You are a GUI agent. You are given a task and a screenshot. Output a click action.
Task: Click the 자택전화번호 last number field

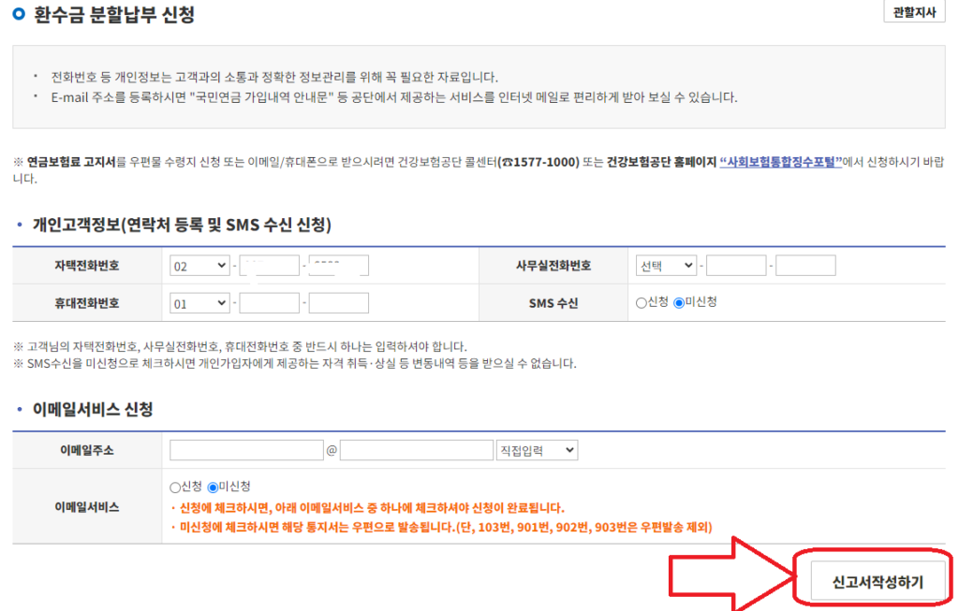click(339, 266)
